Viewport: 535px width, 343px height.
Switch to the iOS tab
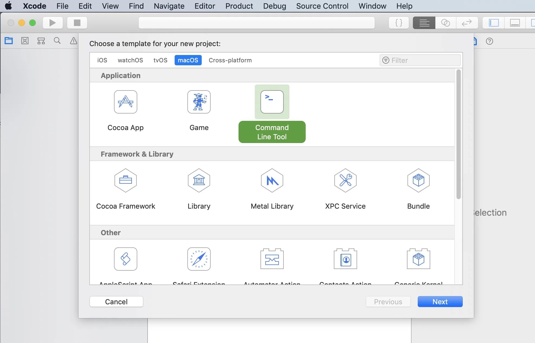click(x=102, y=60)
